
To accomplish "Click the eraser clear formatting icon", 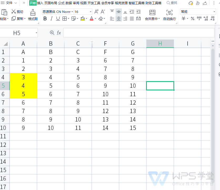I will click(x=101, y=18).
